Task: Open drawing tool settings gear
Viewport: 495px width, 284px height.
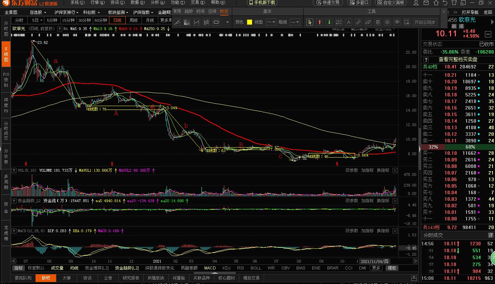Action: point(387,22)
